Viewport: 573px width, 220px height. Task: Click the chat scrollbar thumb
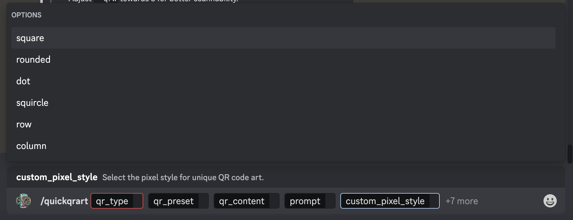click(570, 154)
